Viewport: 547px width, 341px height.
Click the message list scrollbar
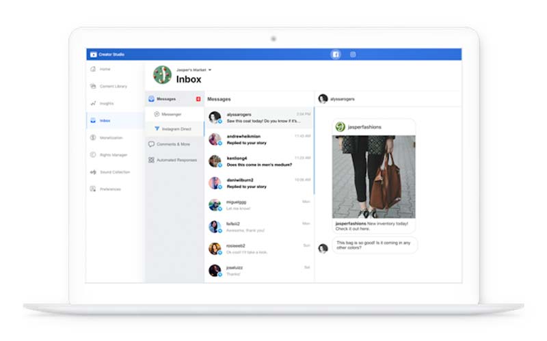point(314,150)
